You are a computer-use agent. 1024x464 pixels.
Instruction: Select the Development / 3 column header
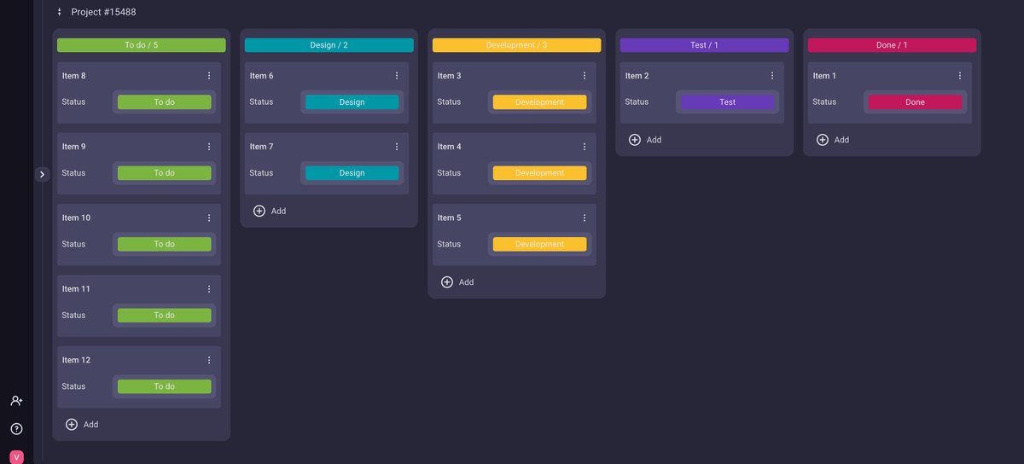point(516,45)
